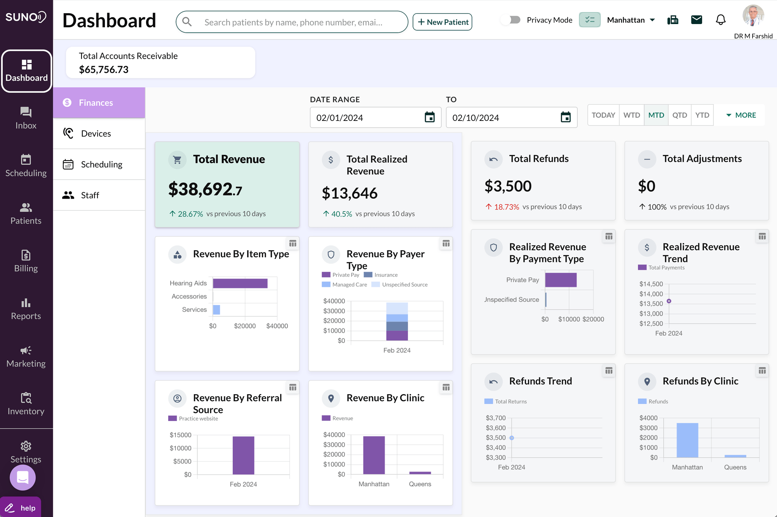The height and width of the screenshot is (517, 777).
Task: Click the notification bell icon
Action: tap(721, 20)
